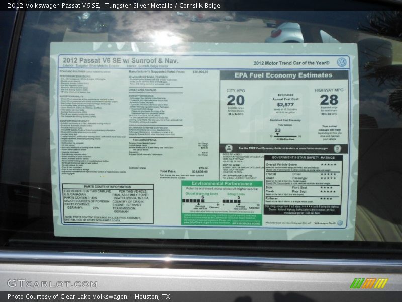
Task: Click 'Smog Score' label
Action: point(236,194)
